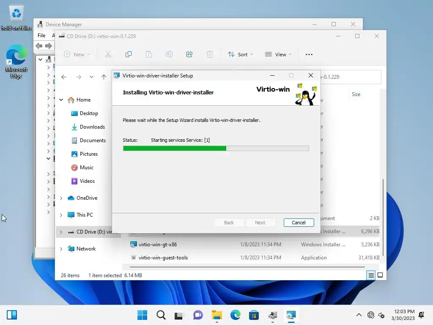Open the View dropdown menu

[x=278, y=55]
